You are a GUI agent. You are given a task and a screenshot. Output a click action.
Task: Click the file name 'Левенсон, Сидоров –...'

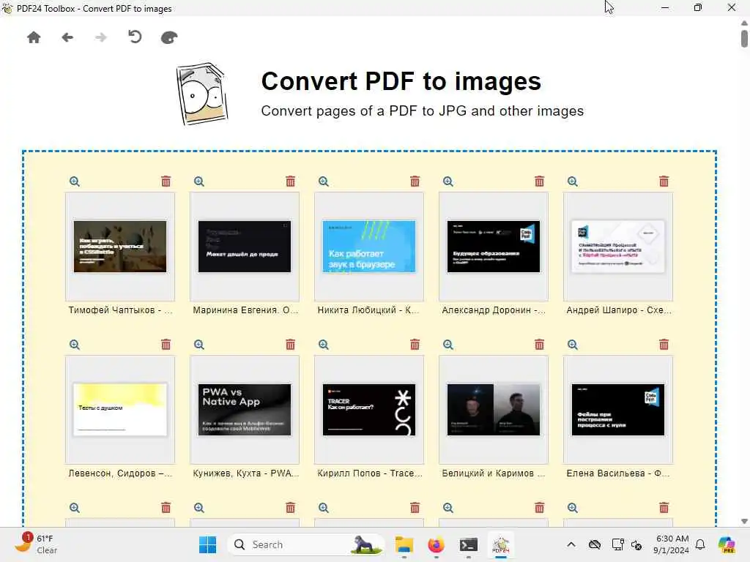120,473
